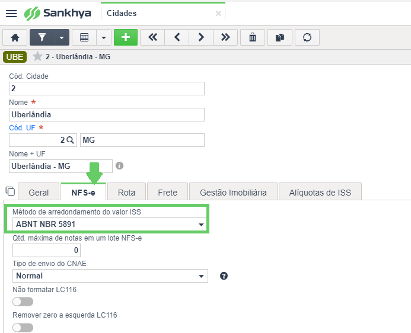Refresh the record data
This screenshot has width=411, height=333.
click(x=307, y=37)
